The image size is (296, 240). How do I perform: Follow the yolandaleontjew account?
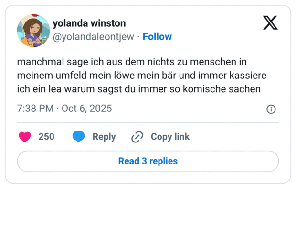click(x=157, y=37)
